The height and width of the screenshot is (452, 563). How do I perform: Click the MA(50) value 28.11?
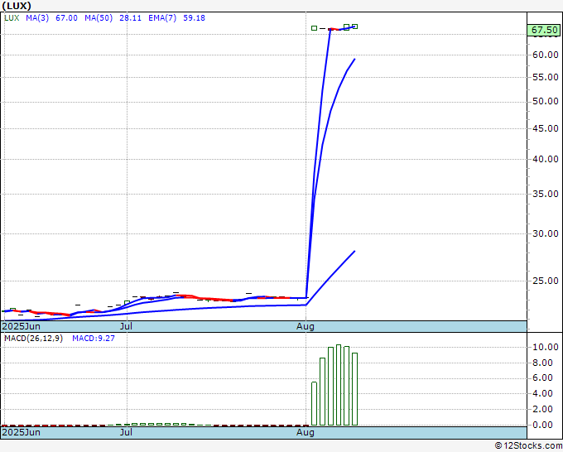click(x=130, y=18)
